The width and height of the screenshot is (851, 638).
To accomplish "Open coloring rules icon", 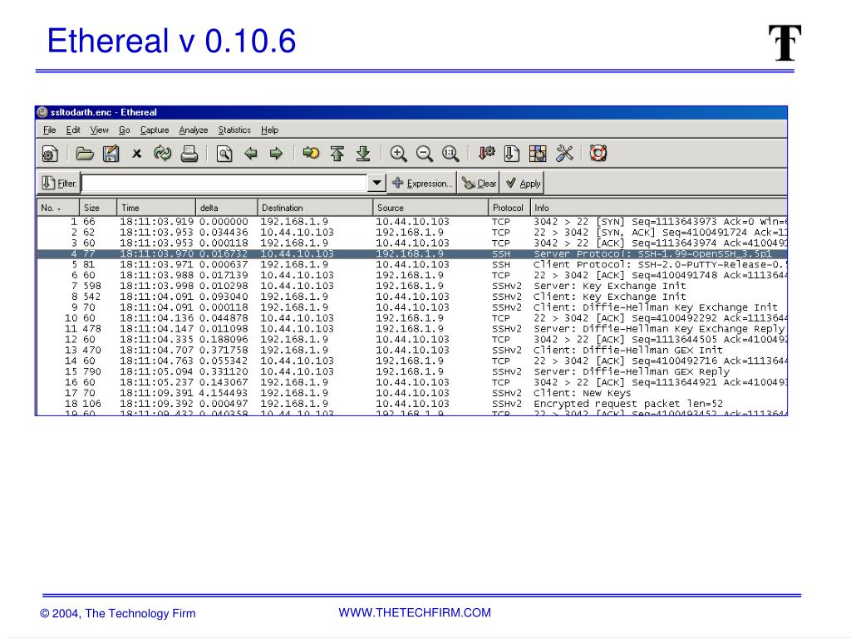I will click(x=538, y=154).
